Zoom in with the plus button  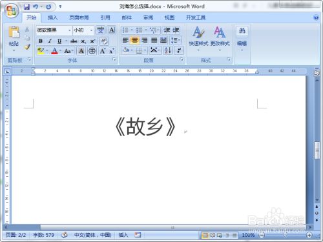(309, 235)
